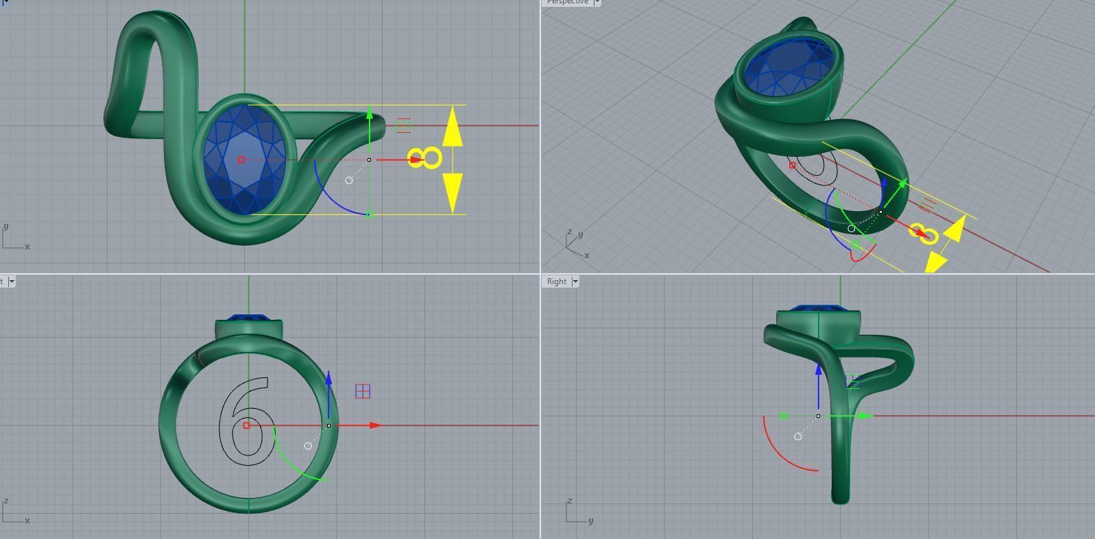This screenshot has height=539, width=1095.
Task: Open the Perspective viewport dropdown arrow
Action: (x=597, y=2)
